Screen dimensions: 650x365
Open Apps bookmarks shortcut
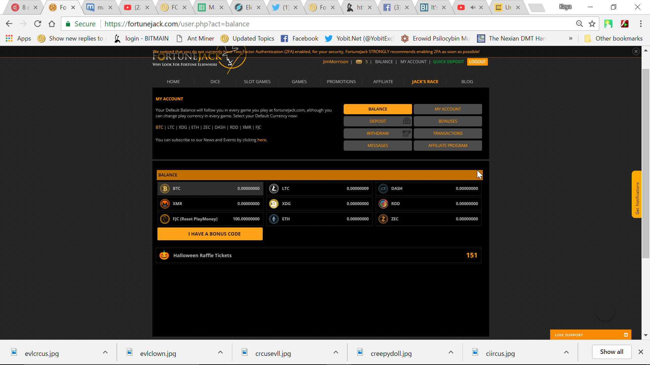click(18, 39)
